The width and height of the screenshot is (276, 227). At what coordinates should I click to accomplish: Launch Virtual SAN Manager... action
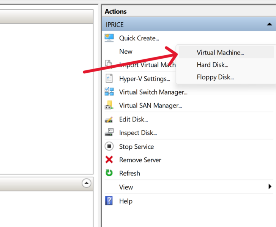tap(150, 106)
